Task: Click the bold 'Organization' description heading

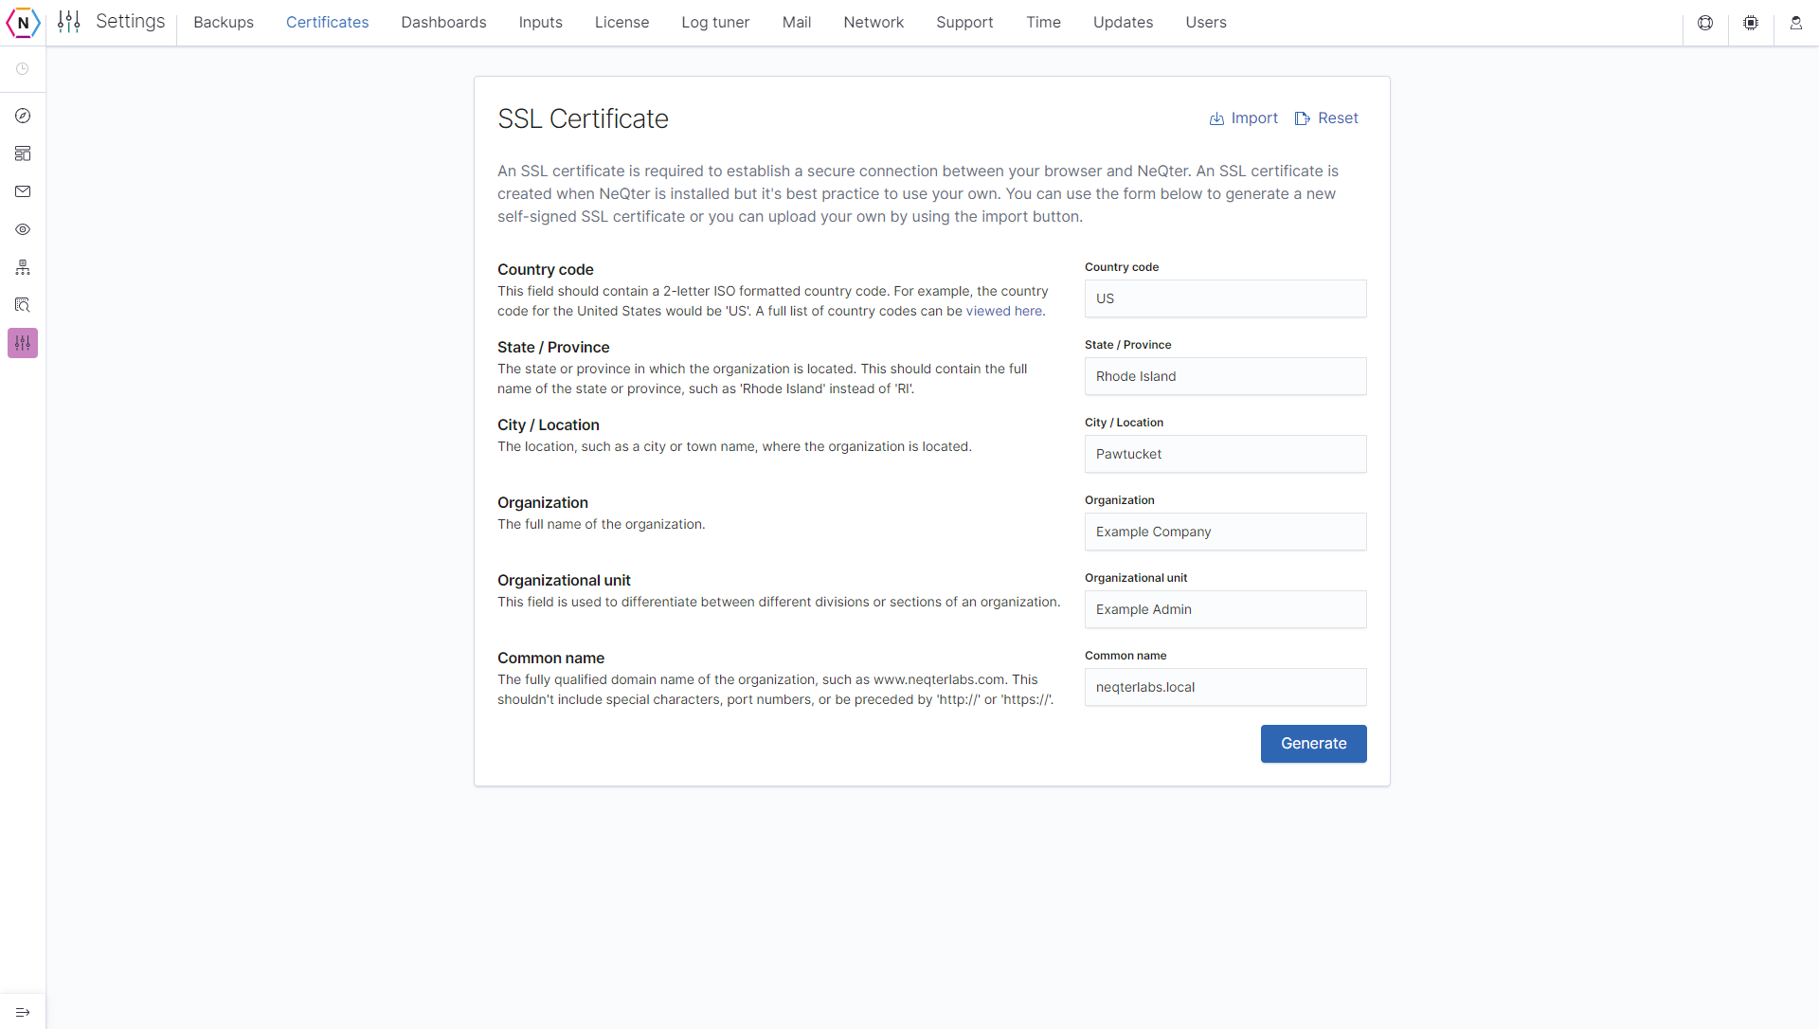Action: click(542, 502)
